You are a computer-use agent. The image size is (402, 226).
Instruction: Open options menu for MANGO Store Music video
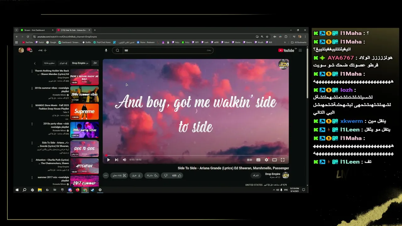point(32,106)
